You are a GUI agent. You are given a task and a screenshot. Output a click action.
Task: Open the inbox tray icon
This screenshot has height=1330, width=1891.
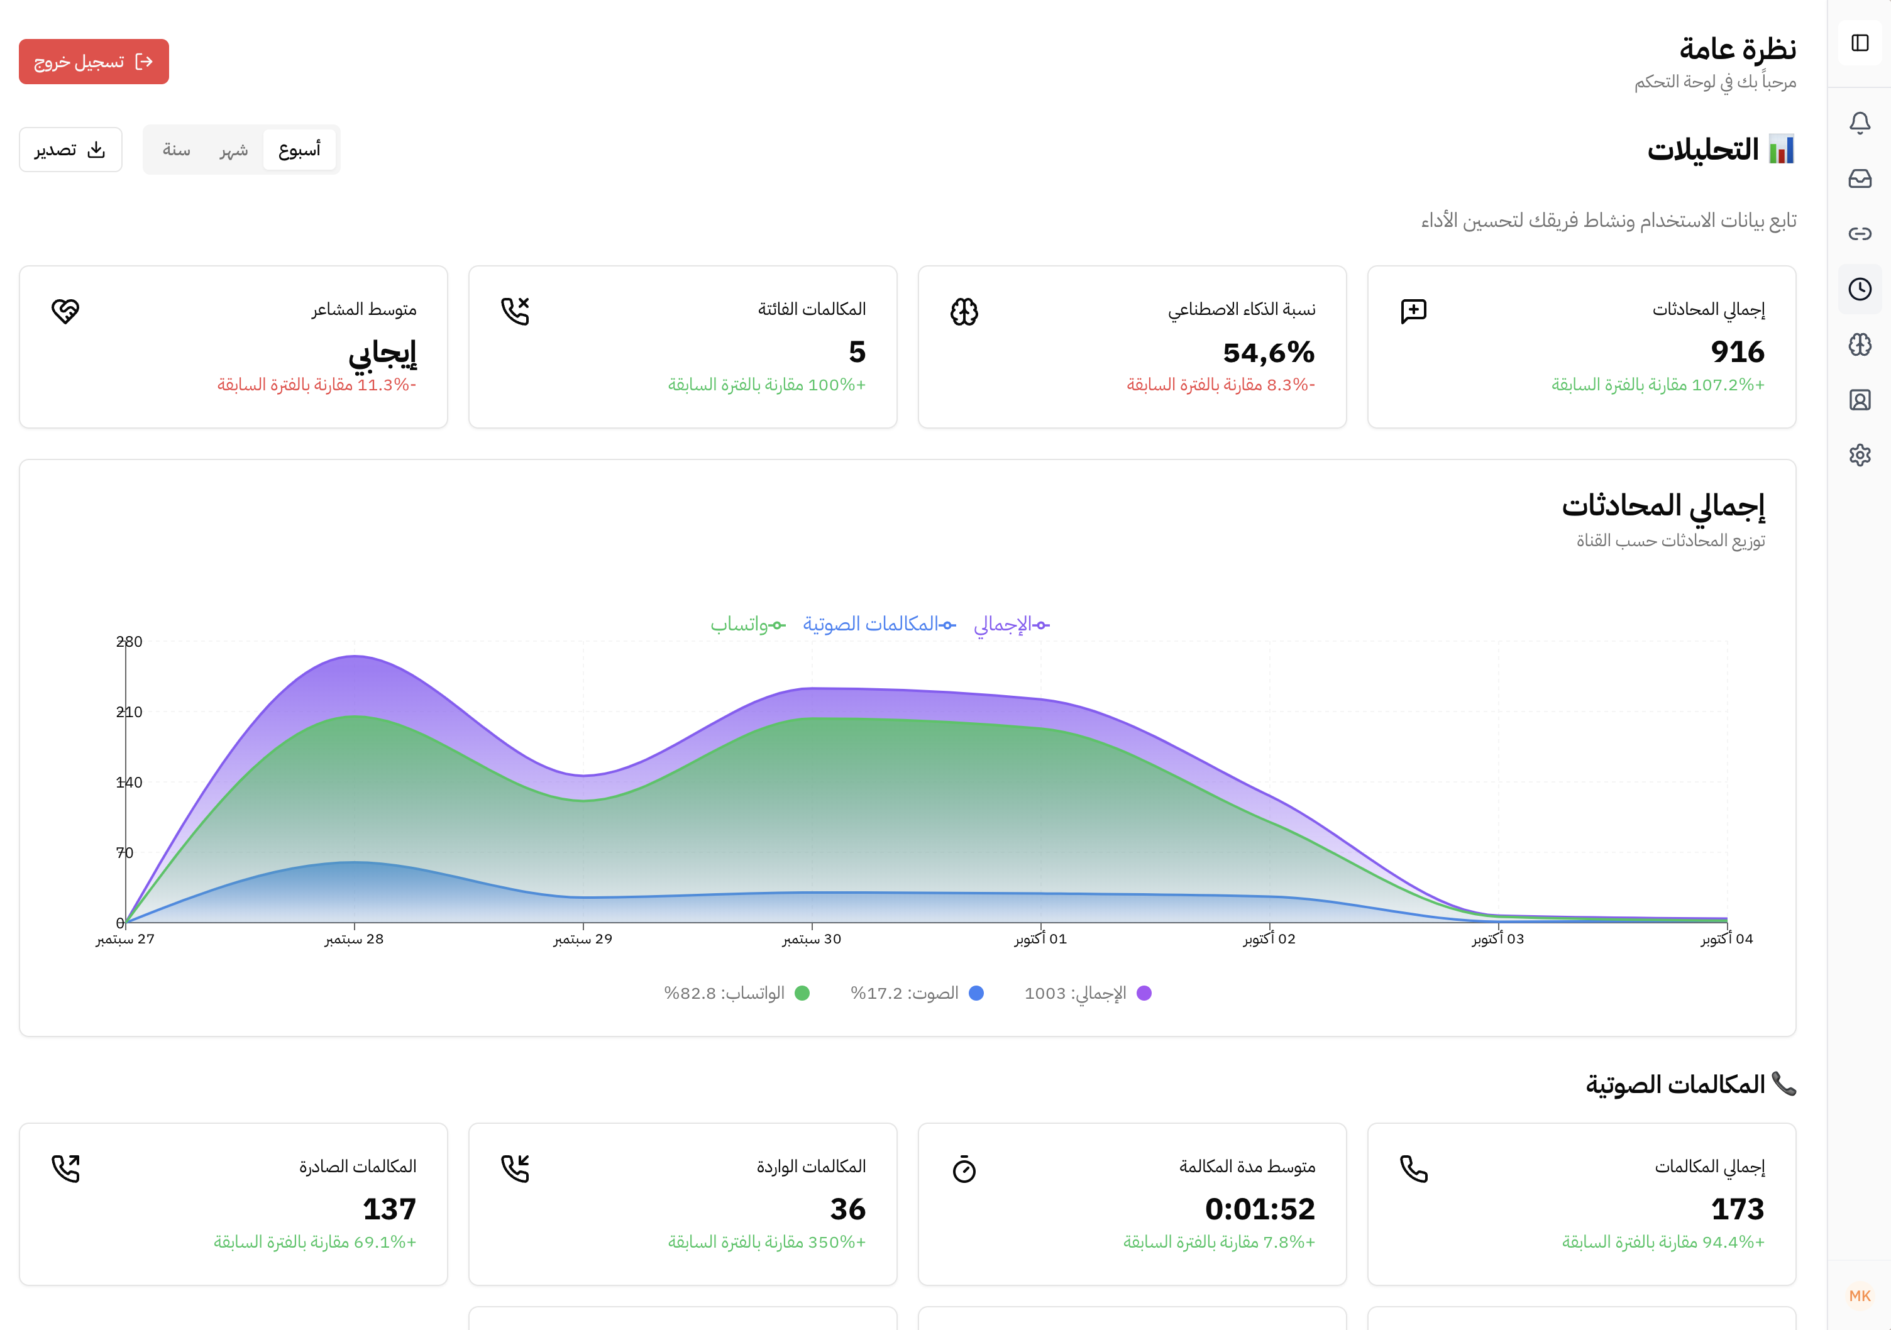(x=1860, y=179)
